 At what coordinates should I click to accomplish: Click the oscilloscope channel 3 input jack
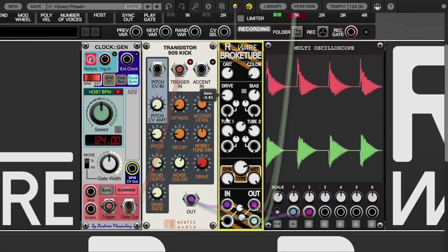325,212
